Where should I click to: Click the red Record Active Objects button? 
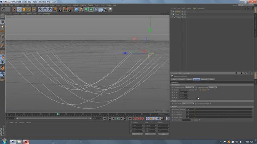[135, 118]
